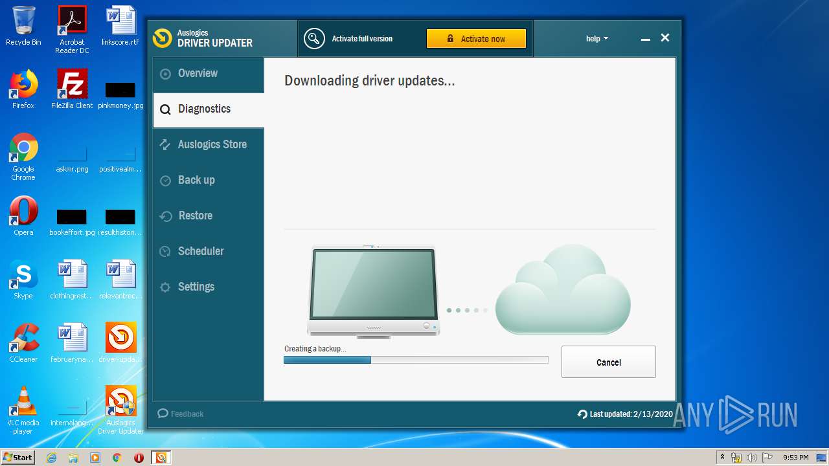Viewport: 829px width, 466px height.
Task: Open the Scheduler section
Action: (x=208, y=252)
